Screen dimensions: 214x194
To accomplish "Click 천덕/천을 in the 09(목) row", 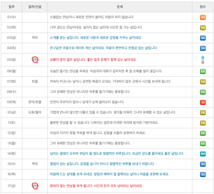I will tap(35, 102).
